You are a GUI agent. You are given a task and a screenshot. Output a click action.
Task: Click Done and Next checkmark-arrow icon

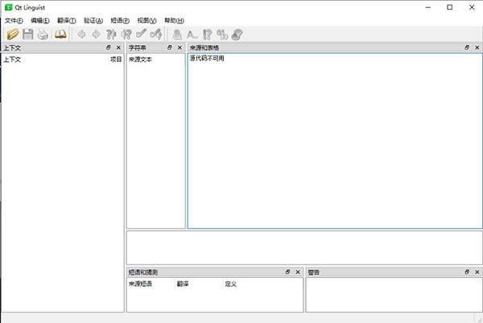pyautogui.click(x=156, y=34)
